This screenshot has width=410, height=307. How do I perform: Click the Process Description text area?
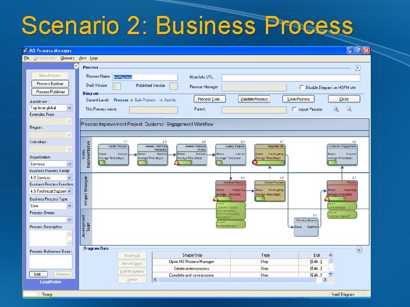51,239
